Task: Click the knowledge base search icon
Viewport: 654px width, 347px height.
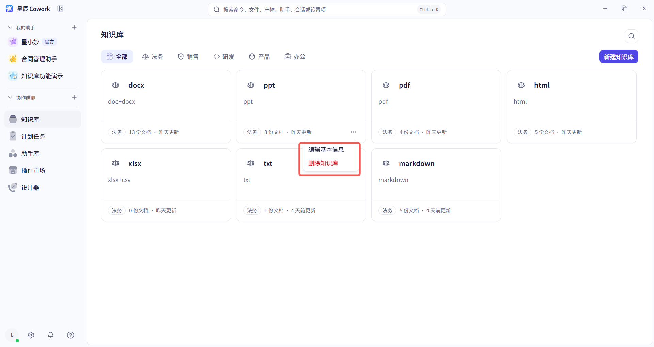Action: pyautogui.click(x=631, y=36)
